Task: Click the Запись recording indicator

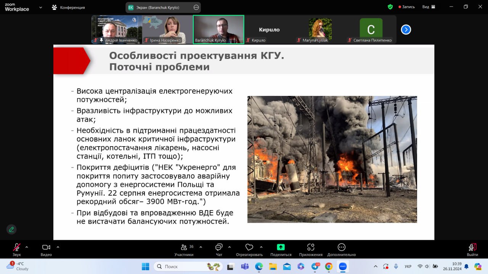Action: 406,7
